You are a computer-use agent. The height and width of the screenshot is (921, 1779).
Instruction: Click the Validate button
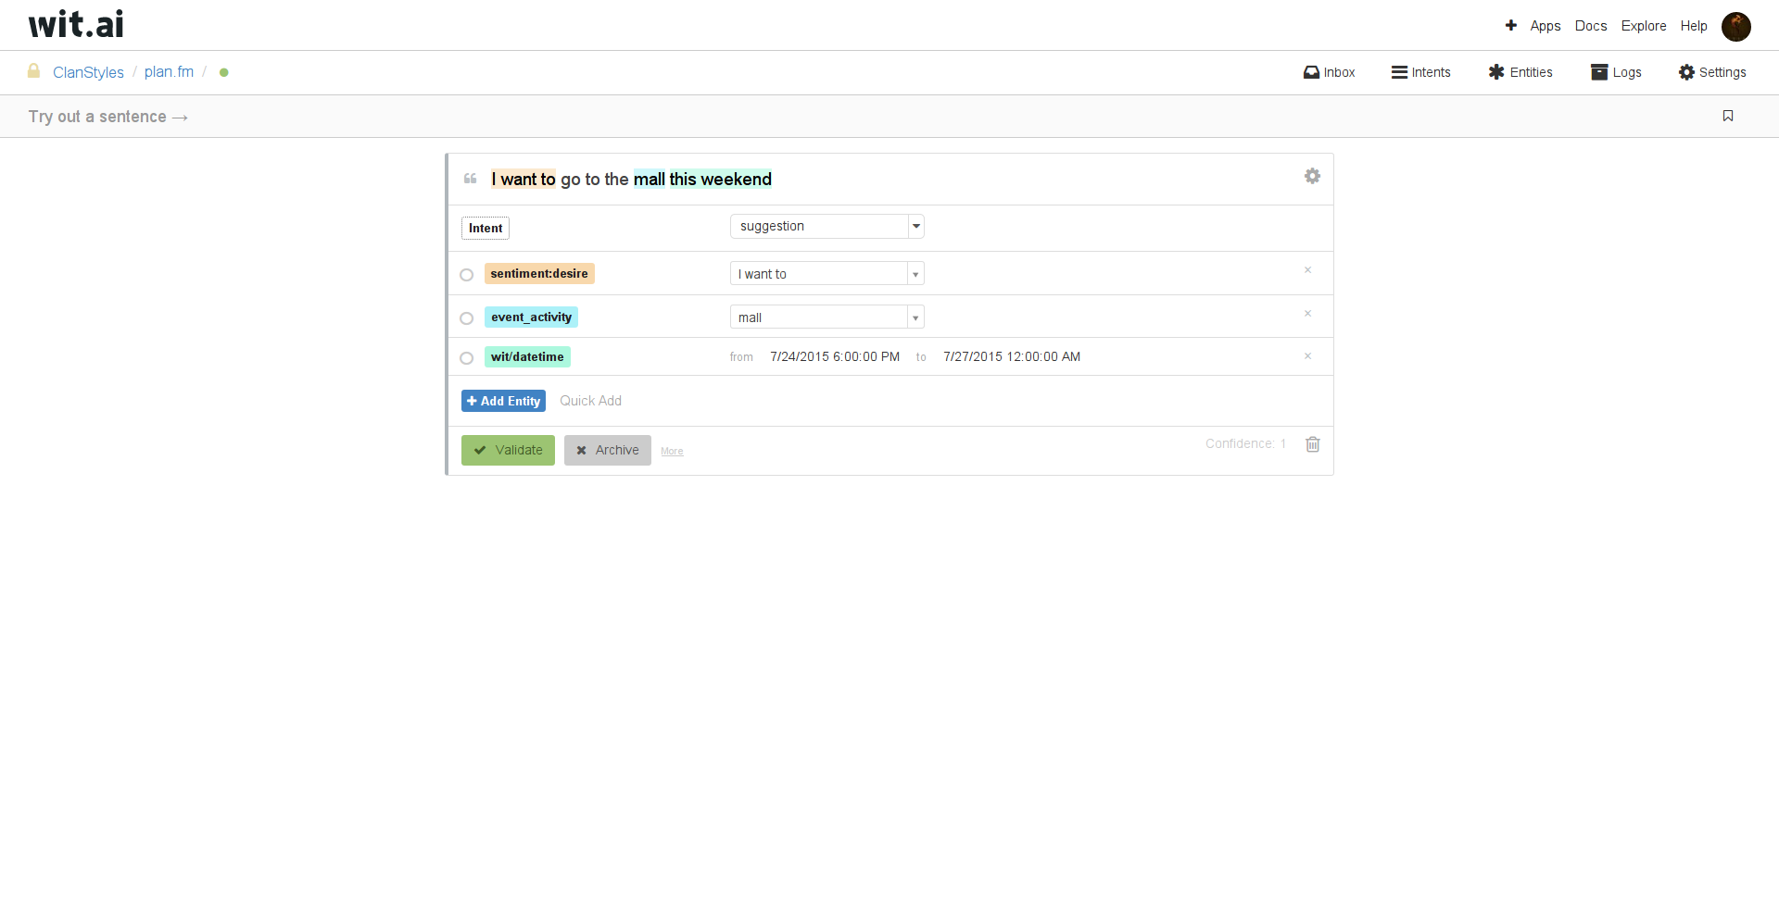(508, 450)
